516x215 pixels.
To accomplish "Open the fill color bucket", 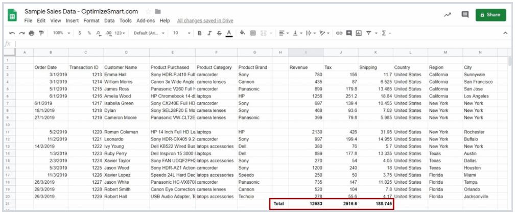I will pyautogui.click(x=243, y=33).
